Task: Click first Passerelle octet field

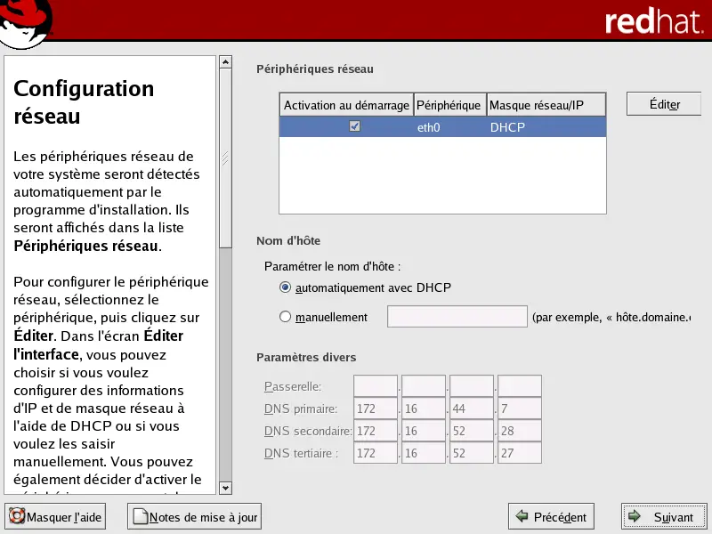Action: (376, 386)
